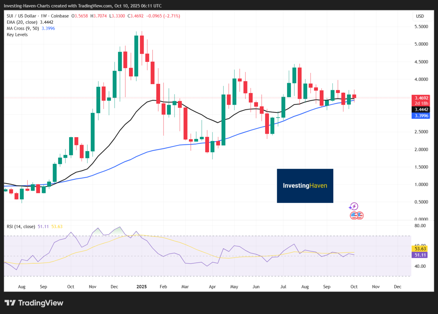438x314 pixels.
Task: Click the purple lightning bolt event icon
Action: point(353,206)
